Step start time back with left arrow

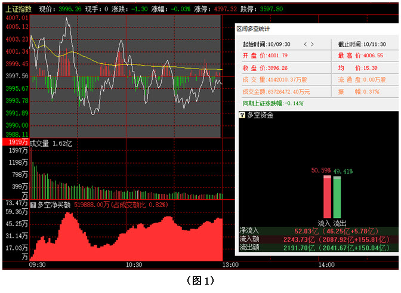tap(306, 44)
